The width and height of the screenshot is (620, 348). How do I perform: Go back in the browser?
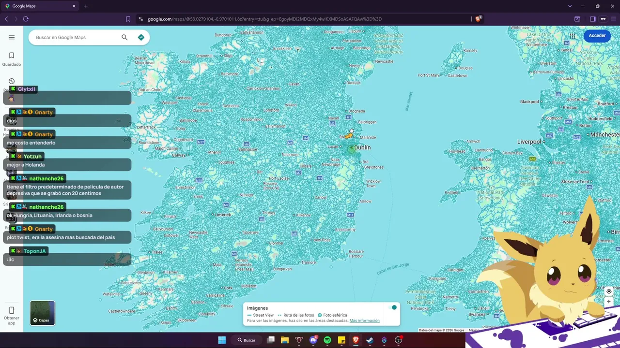tap(6, 19)
